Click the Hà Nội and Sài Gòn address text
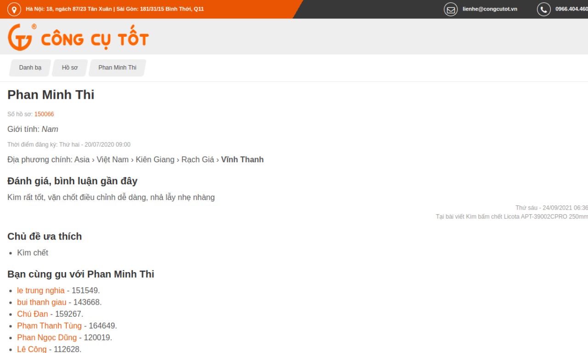Viewport: 588px width, 353px height. tap(115, 9)
